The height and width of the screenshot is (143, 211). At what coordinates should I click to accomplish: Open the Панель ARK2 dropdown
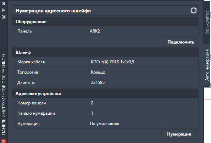pos(143,31)
